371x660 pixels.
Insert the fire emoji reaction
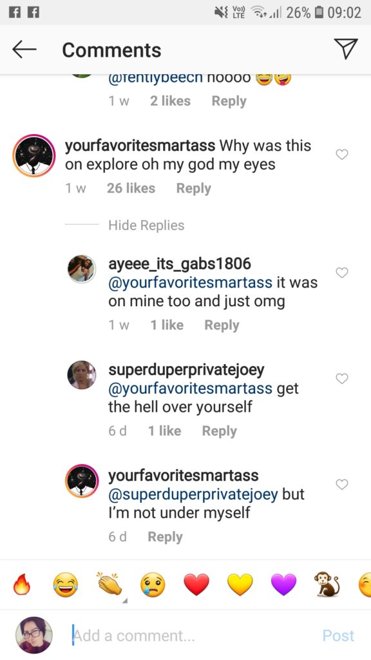(22, 585)
